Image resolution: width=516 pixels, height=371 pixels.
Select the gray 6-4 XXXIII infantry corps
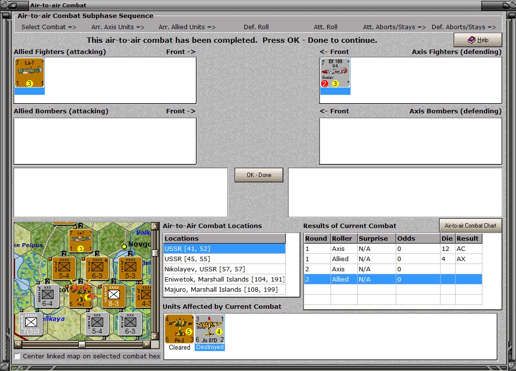click(48, 296)
